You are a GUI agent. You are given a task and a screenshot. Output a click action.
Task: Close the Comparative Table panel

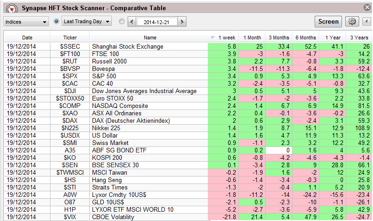click(x=366, y=8)
